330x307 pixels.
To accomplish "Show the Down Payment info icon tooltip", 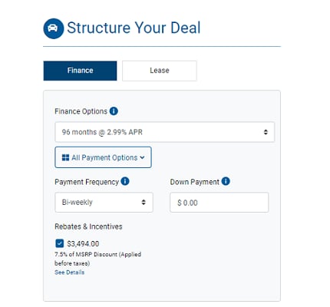I will tap(226, 181).
